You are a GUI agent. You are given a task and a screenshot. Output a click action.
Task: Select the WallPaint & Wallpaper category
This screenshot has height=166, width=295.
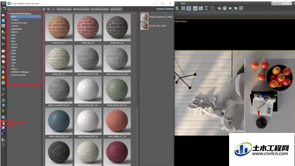(20, 72)
